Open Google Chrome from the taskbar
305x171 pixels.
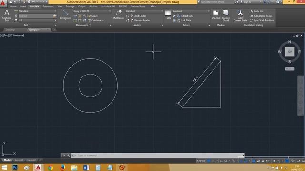pos(51,168)
